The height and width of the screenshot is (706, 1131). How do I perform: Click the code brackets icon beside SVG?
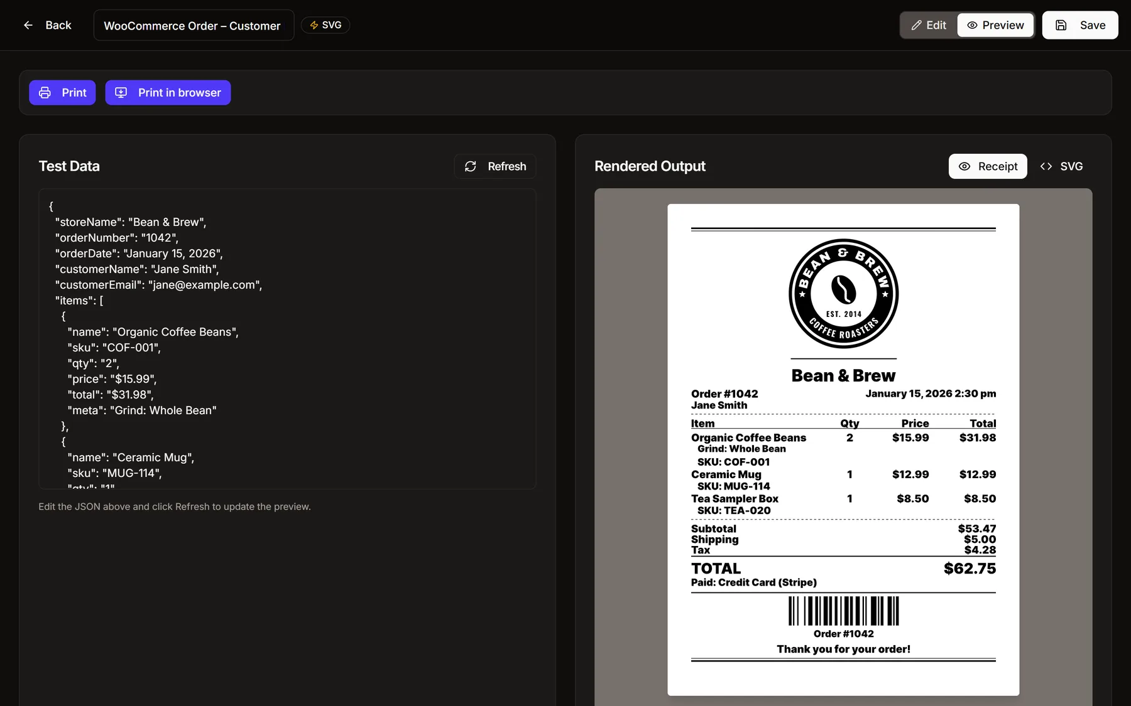1046,166
